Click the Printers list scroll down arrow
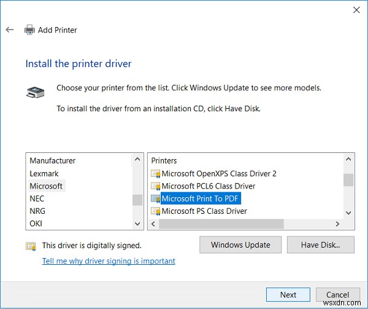 coord(348,213)
